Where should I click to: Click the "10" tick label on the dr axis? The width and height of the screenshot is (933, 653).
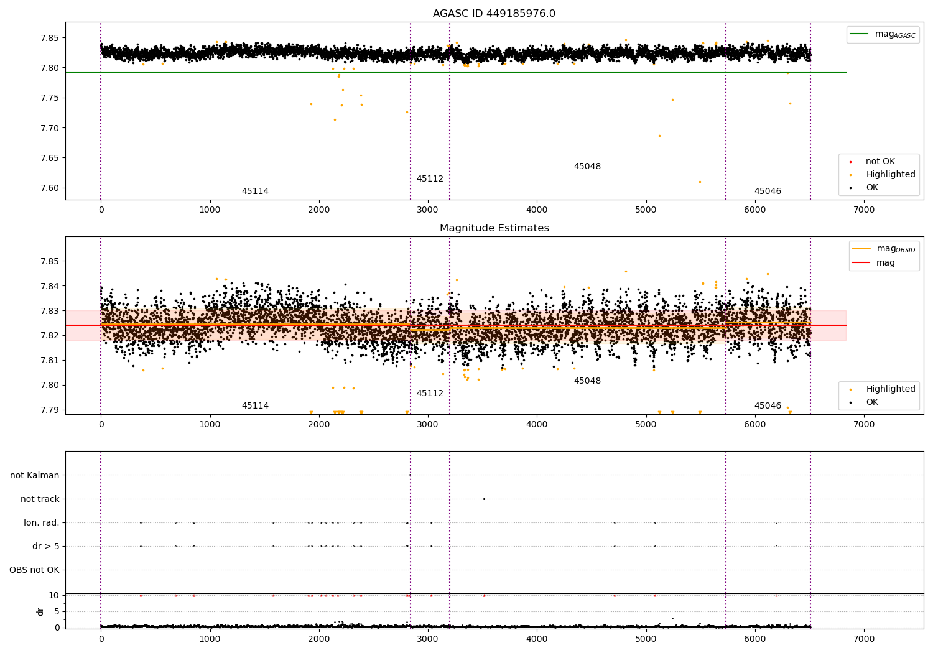(x=54, y=595)
